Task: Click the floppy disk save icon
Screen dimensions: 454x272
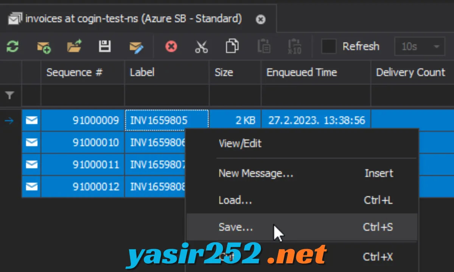Action: click(x=104, y=46)
